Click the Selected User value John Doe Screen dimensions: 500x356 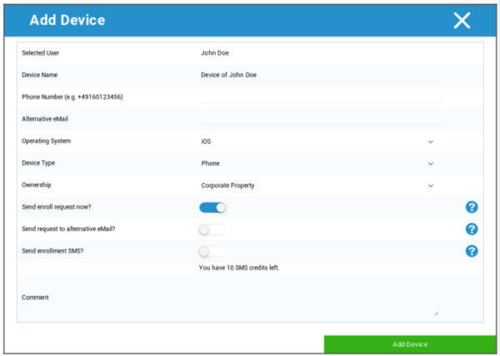(x=215, y=53)
